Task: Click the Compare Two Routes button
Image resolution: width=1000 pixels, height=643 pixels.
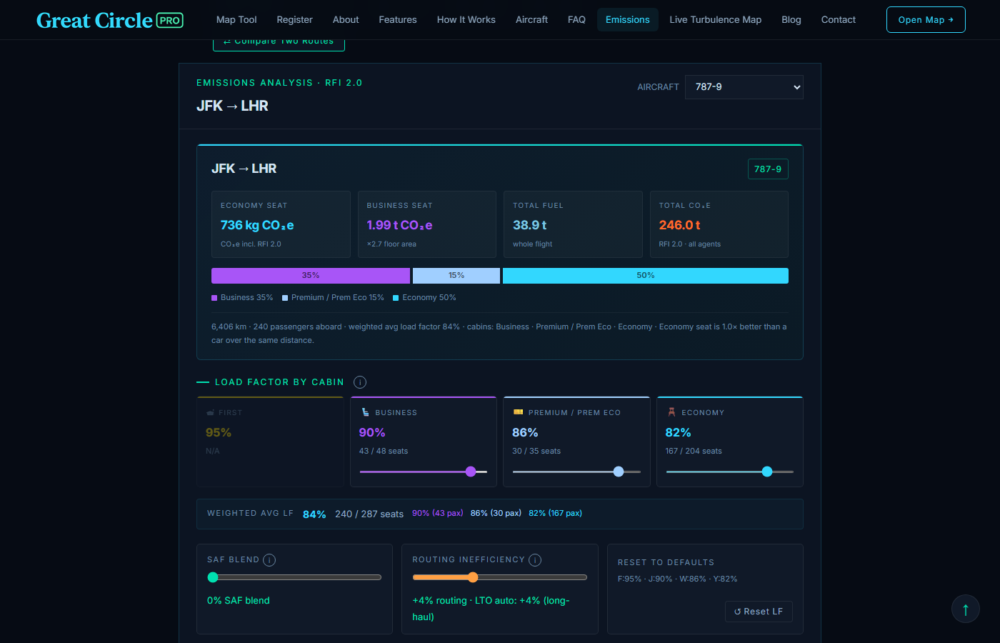Action: pos(279,42)
